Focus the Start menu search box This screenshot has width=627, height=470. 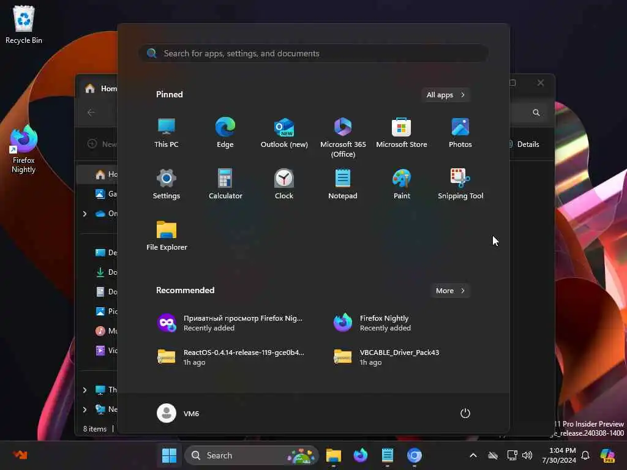tap(314, 53)
